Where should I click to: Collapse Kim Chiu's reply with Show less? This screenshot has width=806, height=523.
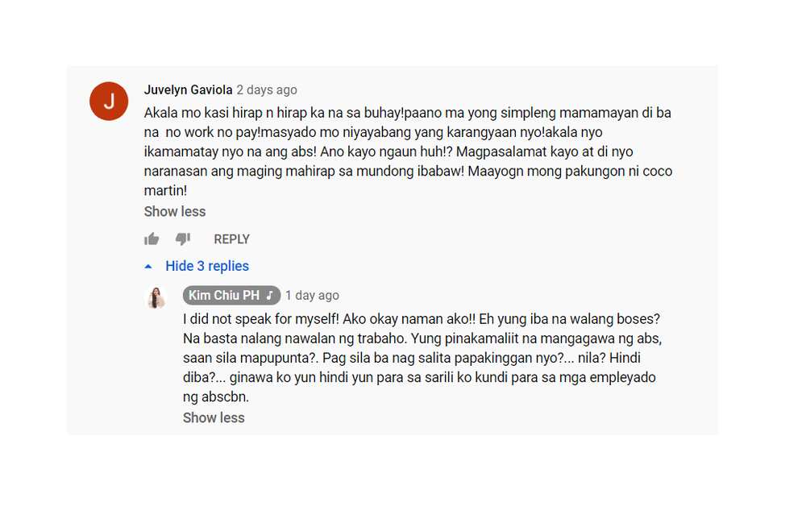(214, 417)
